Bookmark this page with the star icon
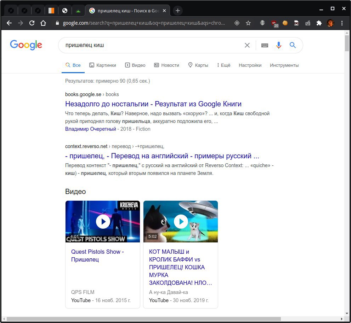 coord(248,23)
